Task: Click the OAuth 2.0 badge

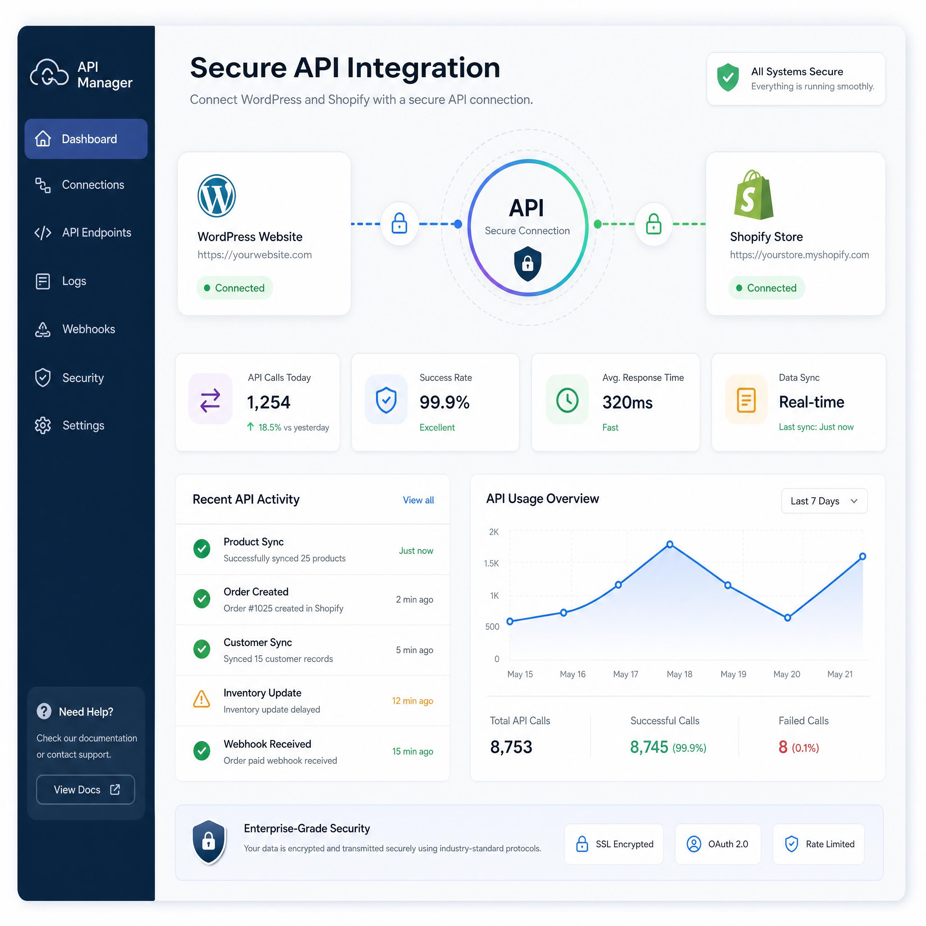Action: point(718,844)
